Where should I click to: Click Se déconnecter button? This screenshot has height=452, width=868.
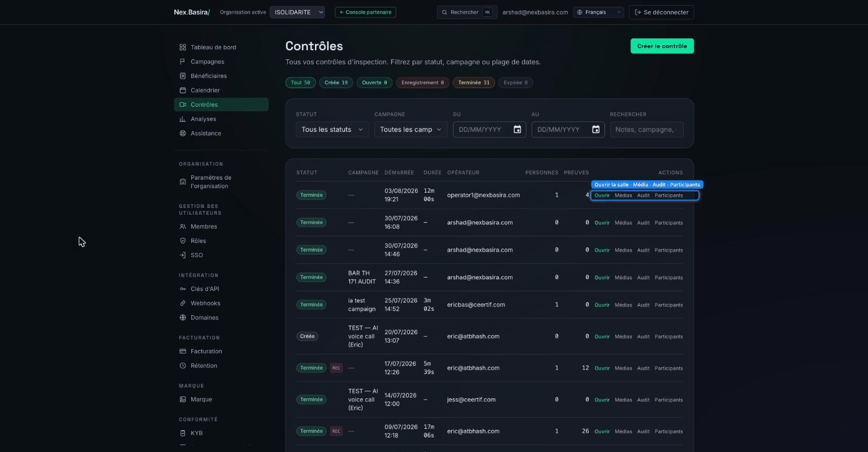(x=661, y=12)
